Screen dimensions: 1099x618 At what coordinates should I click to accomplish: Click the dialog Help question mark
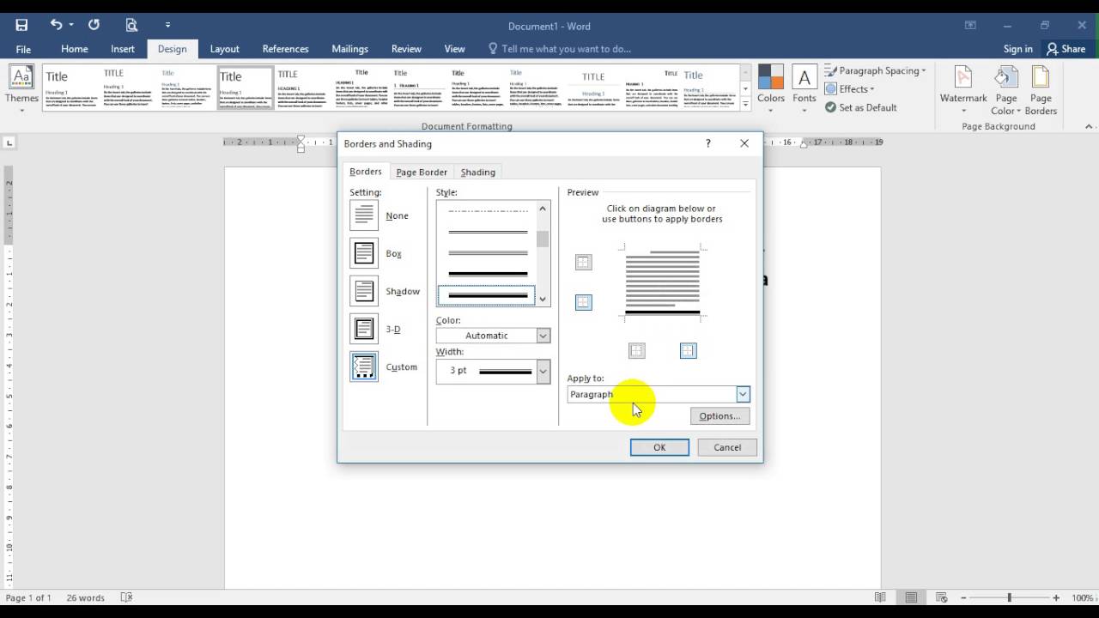tap(708, 143)
